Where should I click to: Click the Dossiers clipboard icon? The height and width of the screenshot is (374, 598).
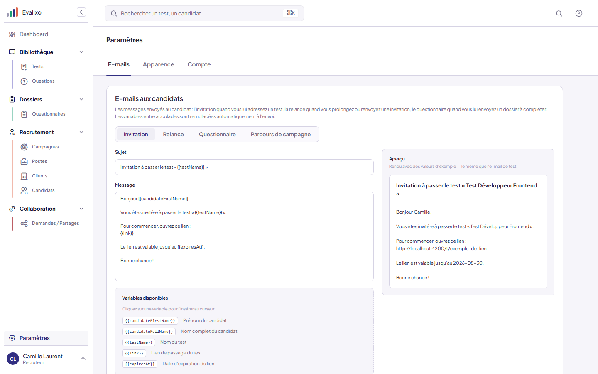12,99
